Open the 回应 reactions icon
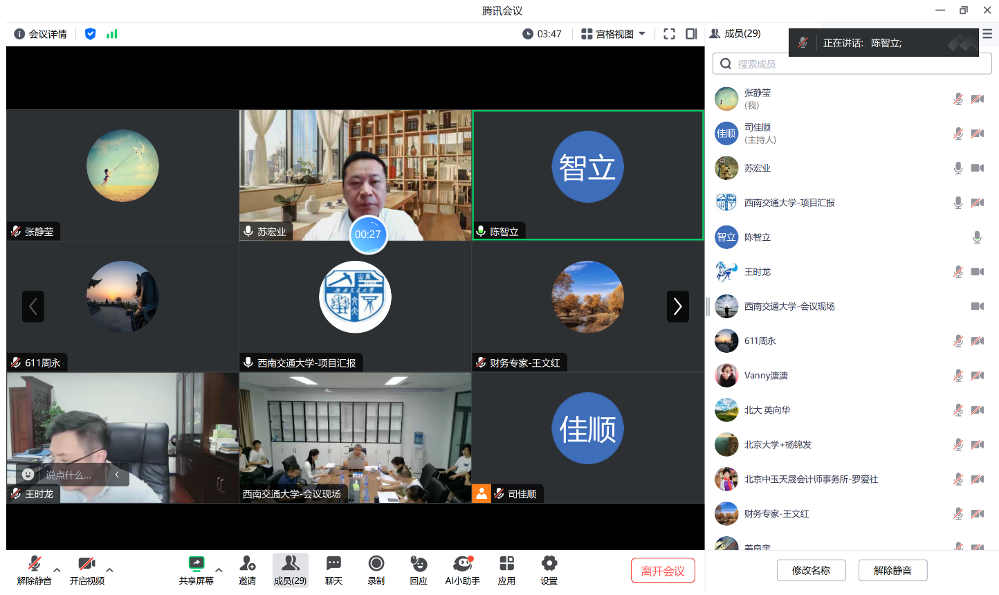Screen dimensions: 999x595 point(419,565)
